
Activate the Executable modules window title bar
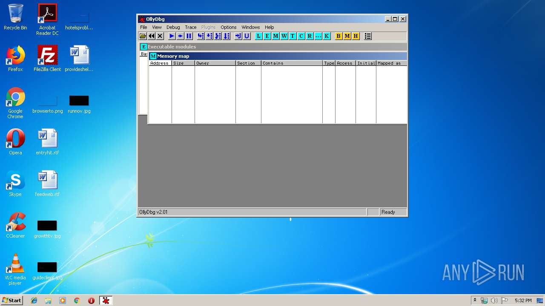pos(273,47)
